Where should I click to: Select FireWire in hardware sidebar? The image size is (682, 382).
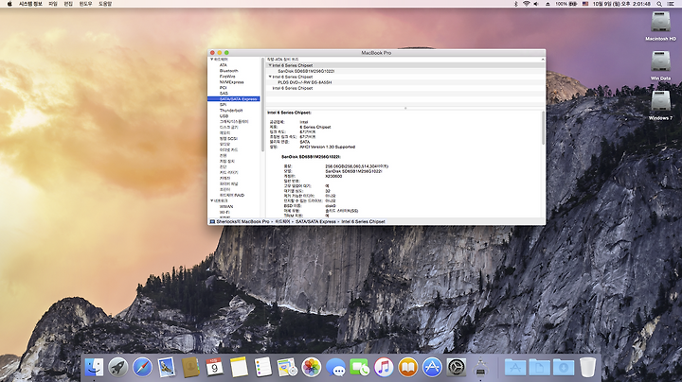click(227, 76)
